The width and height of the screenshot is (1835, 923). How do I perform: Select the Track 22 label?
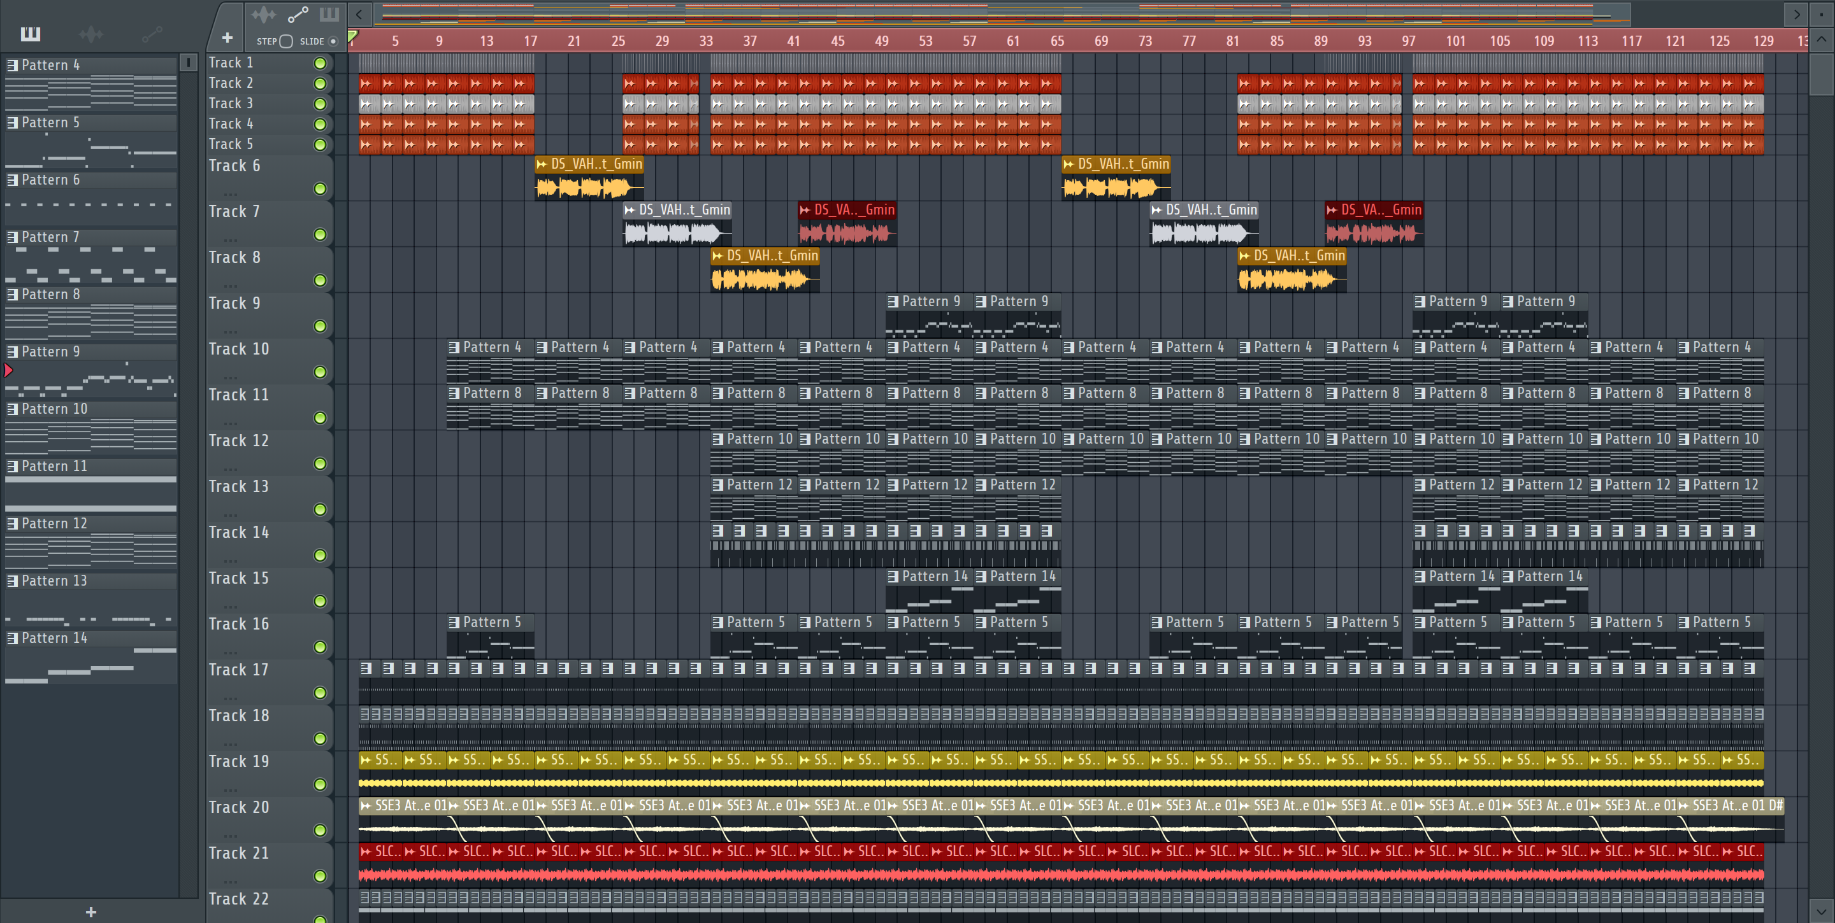click(239, 899)
